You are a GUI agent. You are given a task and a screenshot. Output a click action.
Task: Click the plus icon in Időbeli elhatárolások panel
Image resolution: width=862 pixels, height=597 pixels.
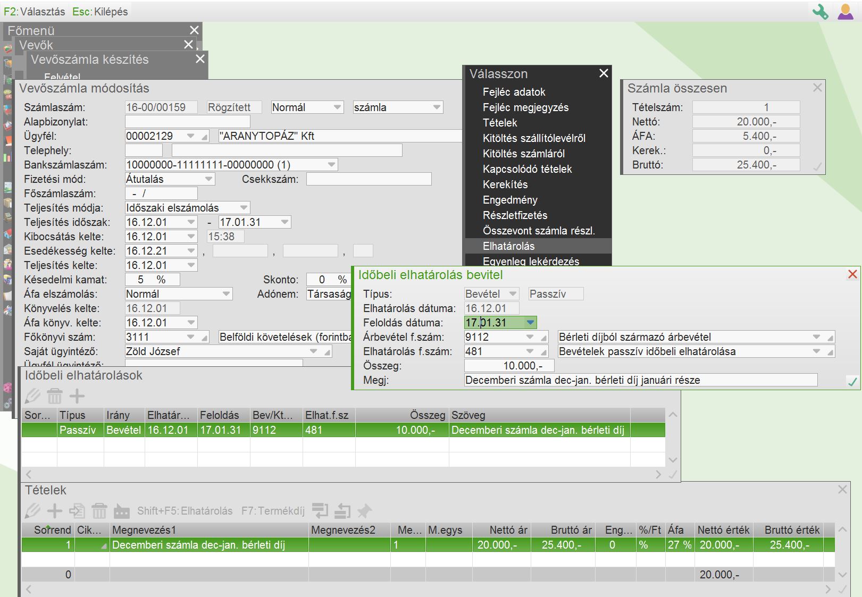[77, 396]
